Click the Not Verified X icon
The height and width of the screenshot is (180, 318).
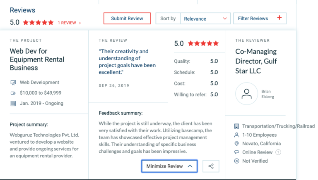point(237,161)
